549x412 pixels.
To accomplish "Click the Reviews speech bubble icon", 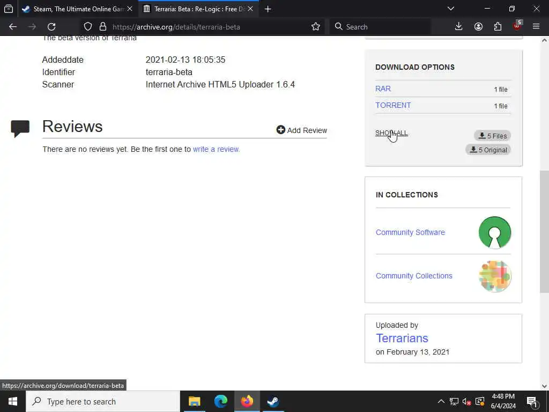I will tap(20, 129).
